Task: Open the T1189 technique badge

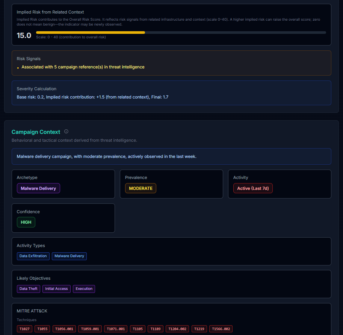Action: coord(155,329)
